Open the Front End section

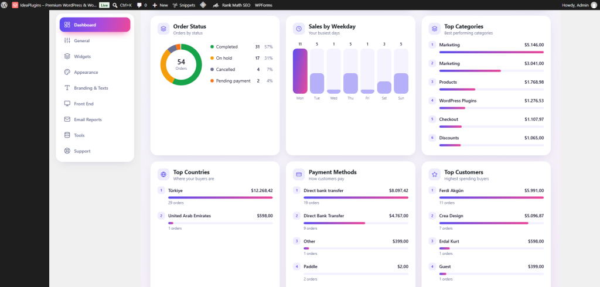coord(95,104)
